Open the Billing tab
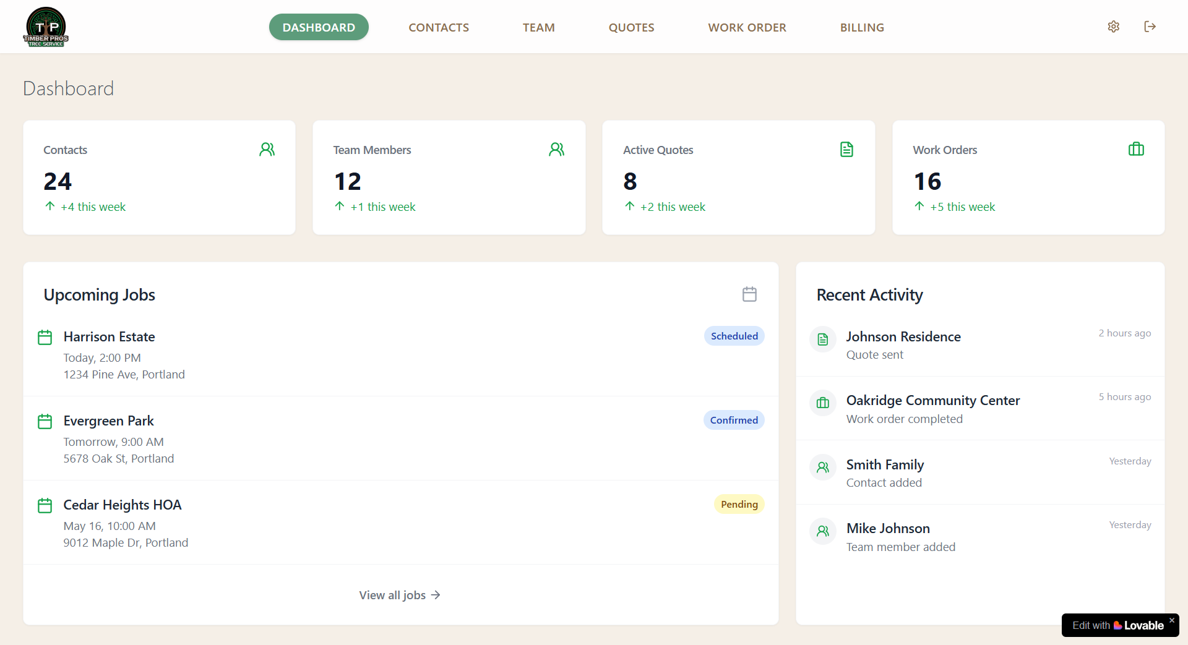Screen dimensions: 1188x645 point(862,27)
